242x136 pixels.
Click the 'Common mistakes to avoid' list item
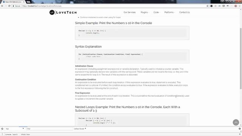(x=100, y=17)
